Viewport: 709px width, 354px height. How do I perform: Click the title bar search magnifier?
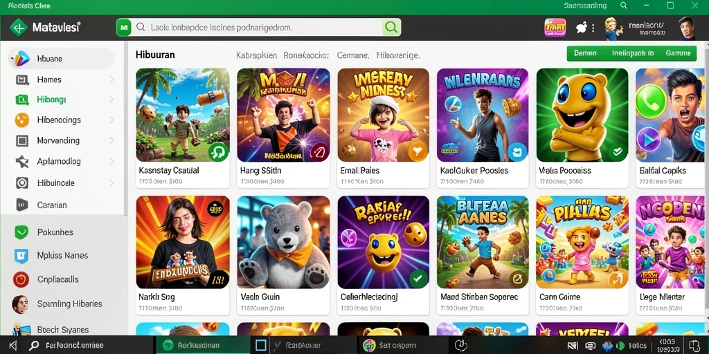[x=624, y=6]
